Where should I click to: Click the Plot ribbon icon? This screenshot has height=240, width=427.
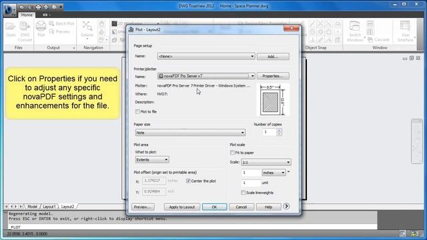tap(41, 29)
